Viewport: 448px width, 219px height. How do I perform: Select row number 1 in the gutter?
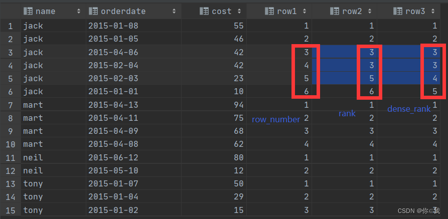point(11,26)
